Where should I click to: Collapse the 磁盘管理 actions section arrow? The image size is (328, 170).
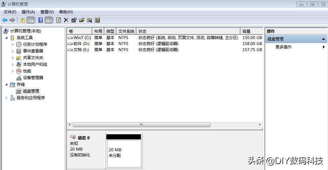(x=323, y=39)
